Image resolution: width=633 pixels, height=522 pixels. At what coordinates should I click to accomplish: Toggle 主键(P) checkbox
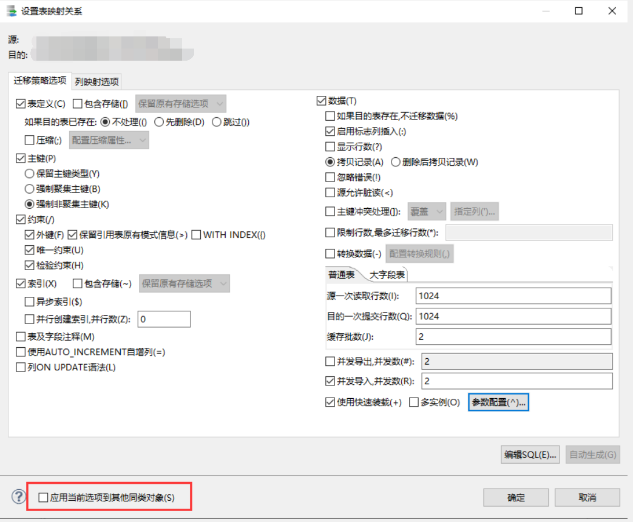21,158
